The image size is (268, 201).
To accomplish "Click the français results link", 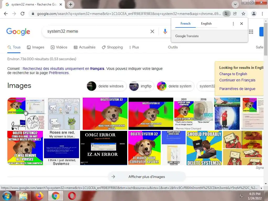I will tap(63, 69).
